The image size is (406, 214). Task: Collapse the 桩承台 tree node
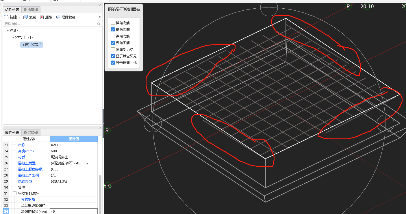(8, 31)
